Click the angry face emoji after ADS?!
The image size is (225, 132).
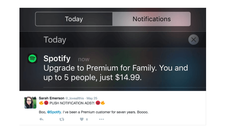click(x=98, y=103)
